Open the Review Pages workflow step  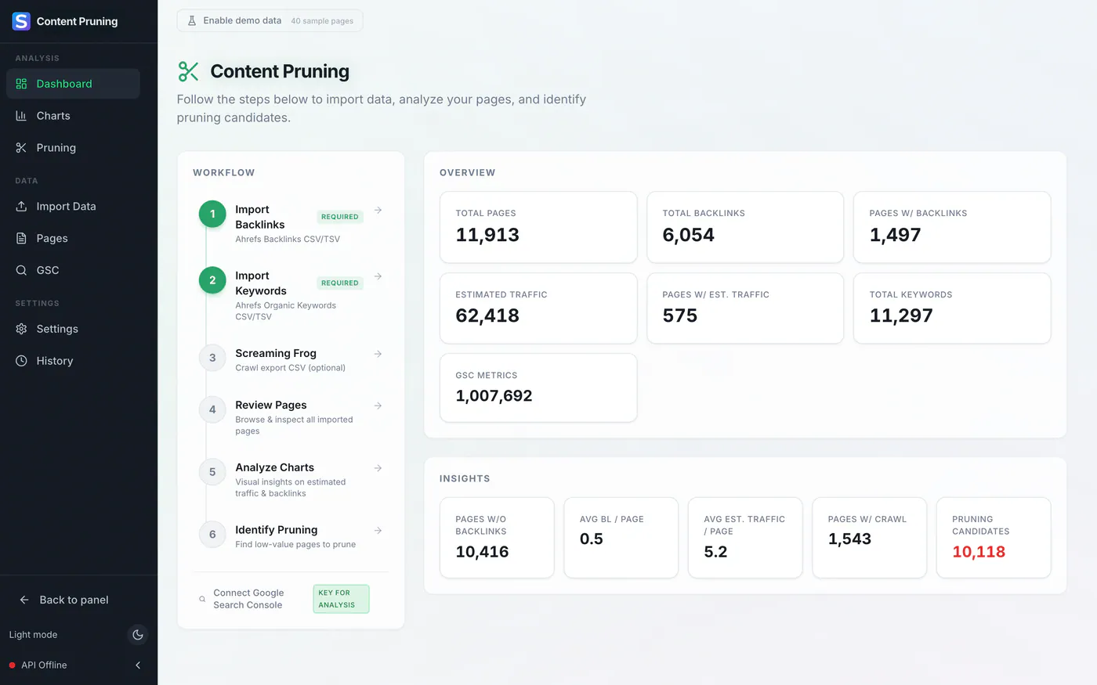291,417
